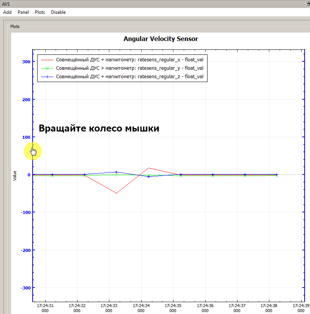The height and width of the screenshot is (314, 310).
Task: Open the Add menu
Action: [x=7, y=12]
